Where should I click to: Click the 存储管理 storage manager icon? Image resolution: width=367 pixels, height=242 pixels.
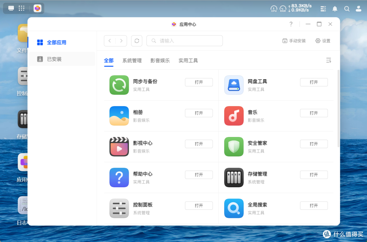click(234, 178)
